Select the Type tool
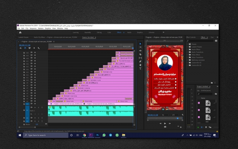The width and height of the screenshot is (238, 149). (x=140, y=69)
